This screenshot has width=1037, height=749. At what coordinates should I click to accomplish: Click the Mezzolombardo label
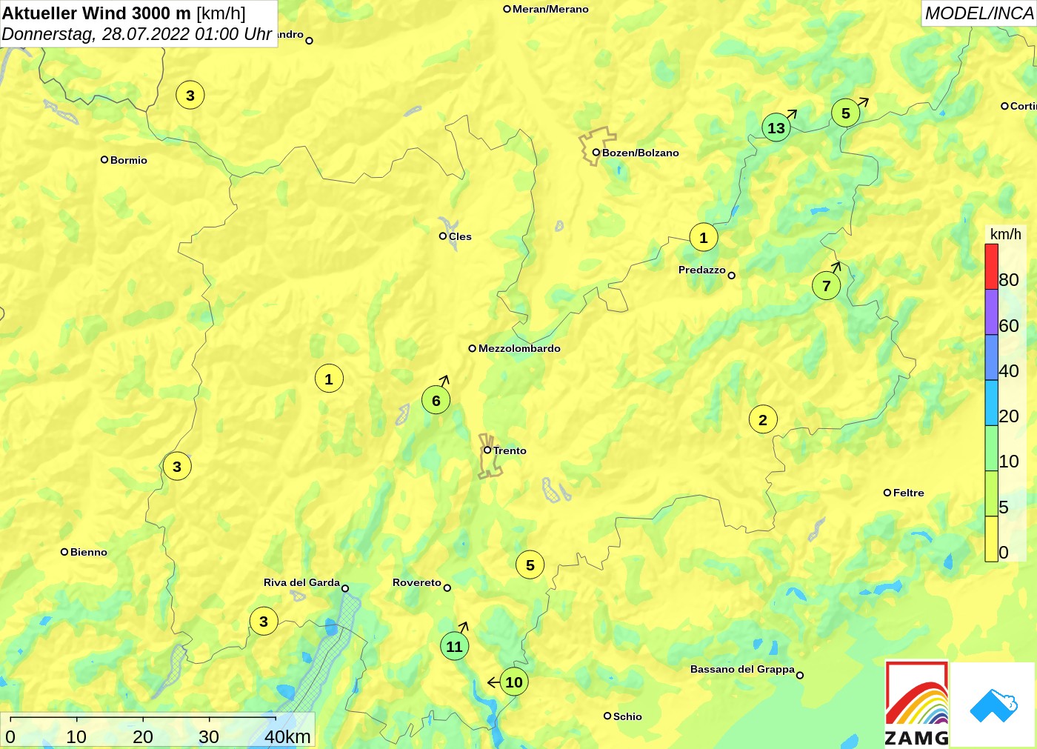click(x=519, y=348)
